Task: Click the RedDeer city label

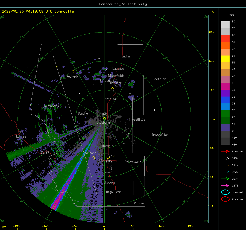Action: 116,83
